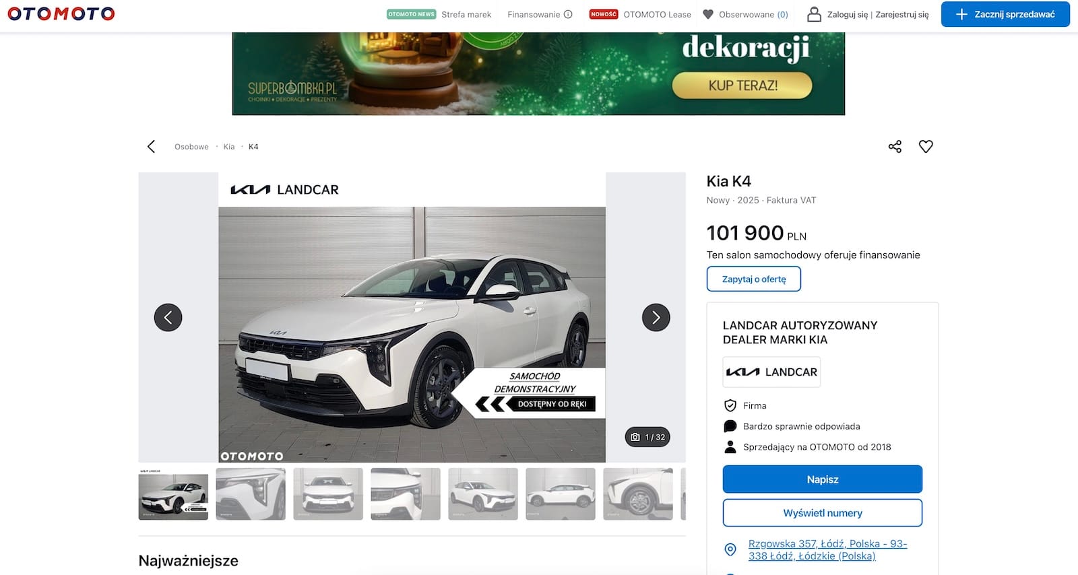Screen dimensions: 1078x575
Task: Select the sixth thumbnail showing side view
Action: (561, 494)
